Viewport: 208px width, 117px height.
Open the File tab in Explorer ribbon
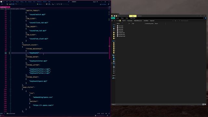coord(113,18)
